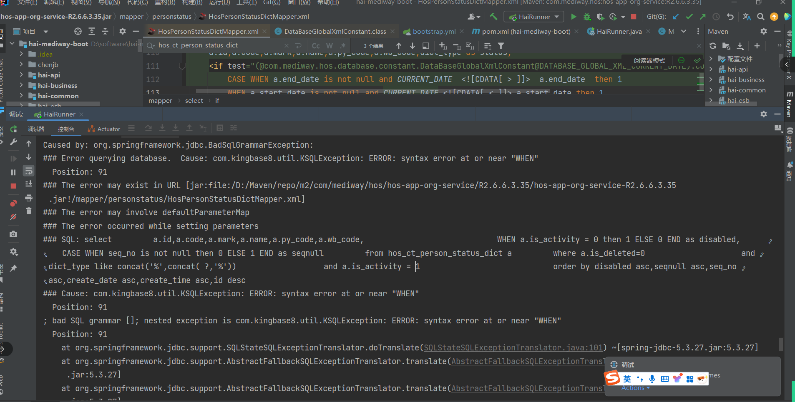
Task: Open HaiRunner run configuration dropdown
Action: (535, 17)
